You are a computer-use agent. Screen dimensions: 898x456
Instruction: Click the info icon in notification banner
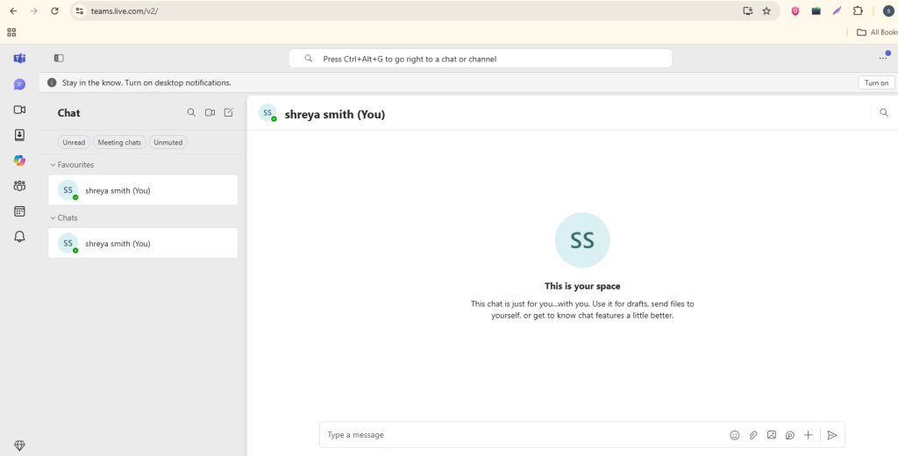tap(52, 82)
